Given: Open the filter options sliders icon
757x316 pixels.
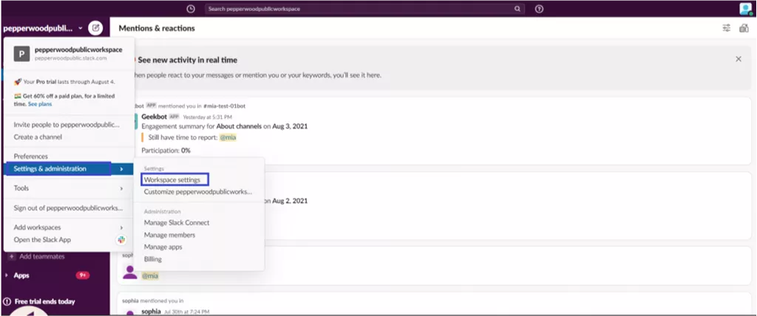Looking at the screenshot, I should 726,28.
